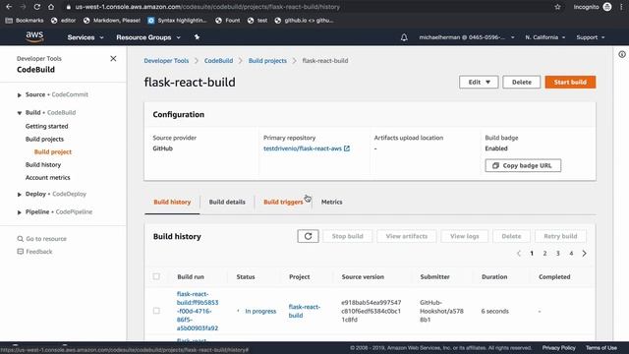Click Copy badge URL button

click(523, 165)
